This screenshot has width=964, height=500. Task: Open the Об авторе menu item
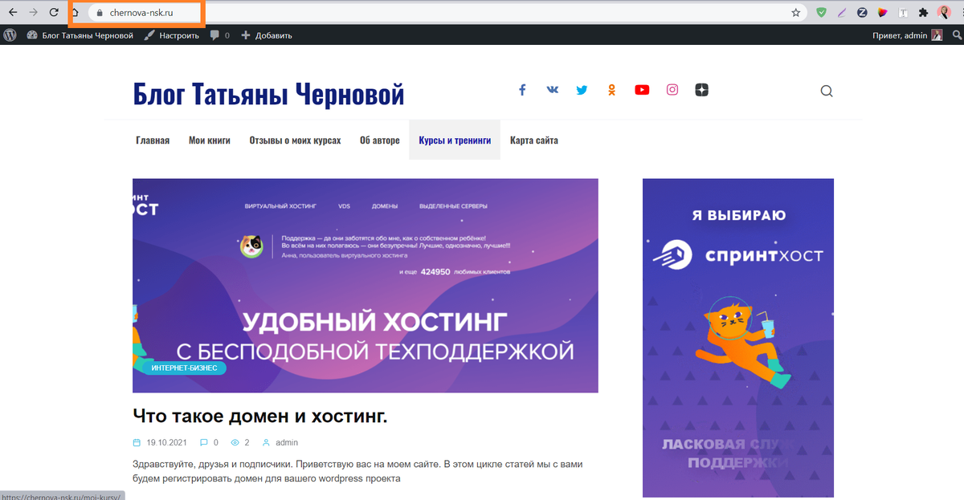click(380, 140)
